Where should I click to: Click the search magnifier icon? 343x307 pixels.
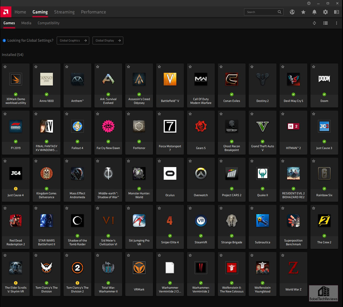280,12
